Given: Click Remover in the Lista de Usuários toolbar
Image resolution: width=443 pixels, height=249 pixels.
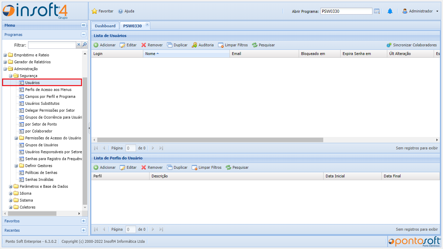Looking at the screenshot, I should tap(152, 45).
